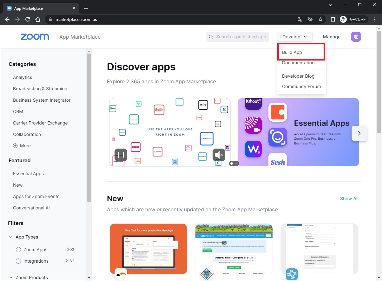This screenshot has width=382, height=281.
Task: Unmute the banner video sound
Action: click(219, 155)
